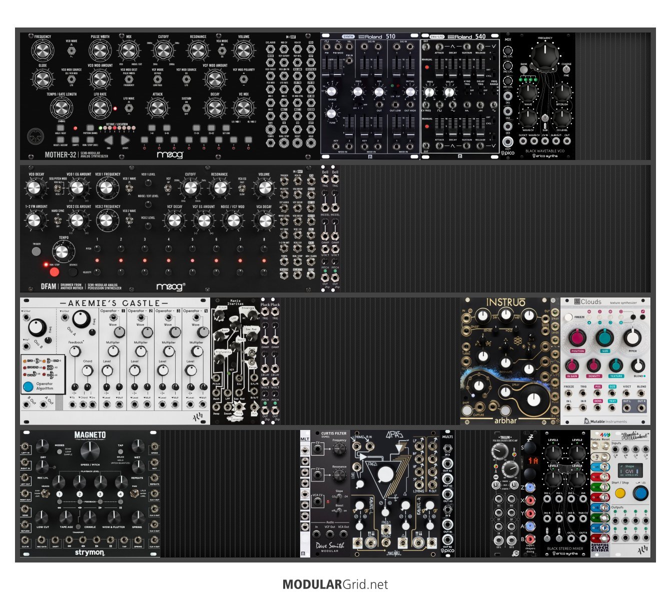The image size is (671, 595).
Task: Flip the Slope switch on Curtis Filter
Action: tap(339, 497)
